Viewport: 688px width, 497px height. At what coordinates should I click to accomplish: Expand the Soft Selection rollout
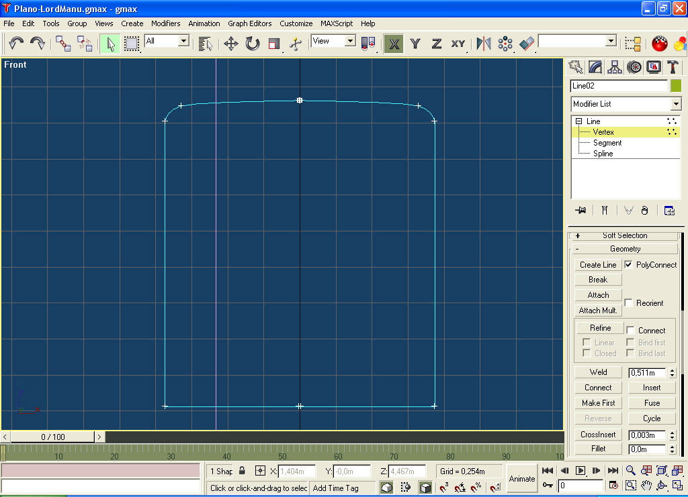point(625,235)
